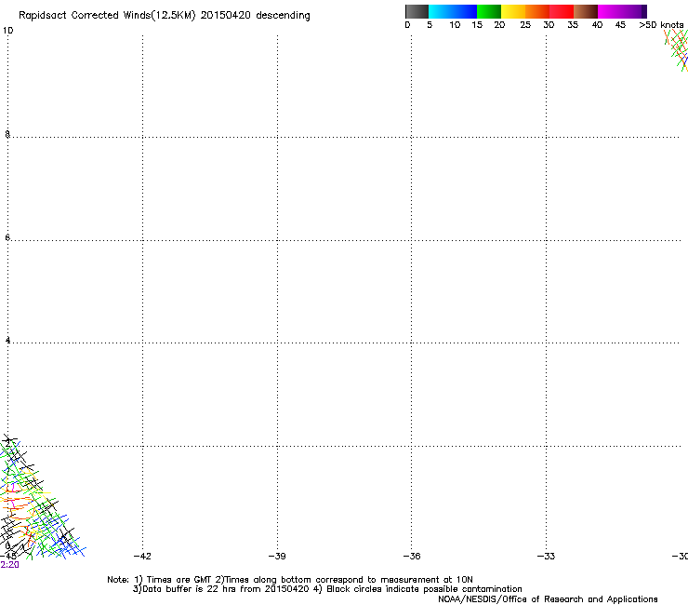688x605 pixels.
Task: Click the gray 0-5 knots color band
Action: [x=417, y=11]
